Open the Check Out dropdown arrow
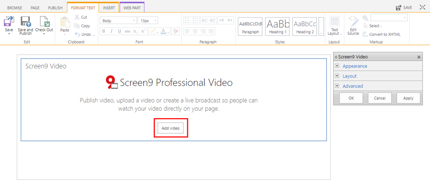This screenshot has width=430, height=188. (44, 34)
